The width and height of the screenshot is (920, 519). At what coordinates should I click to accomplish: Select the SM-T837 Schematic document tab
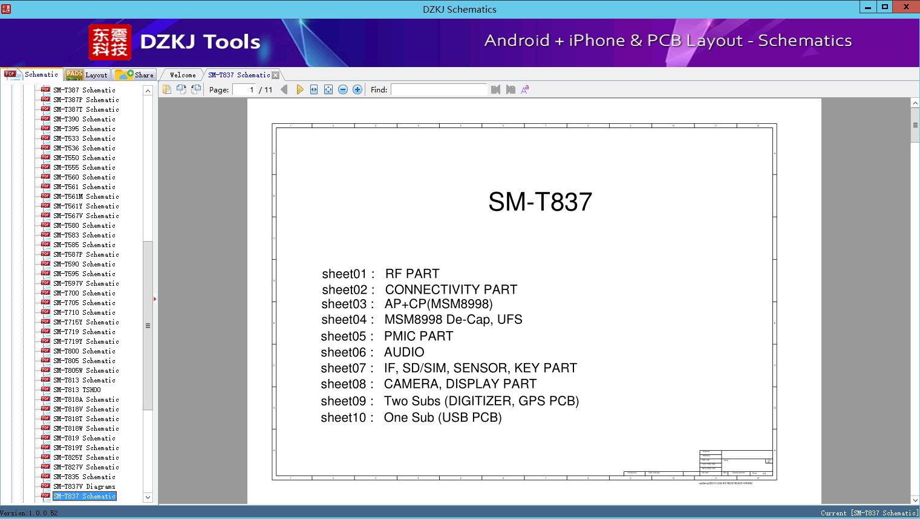[x=239, y=75]
